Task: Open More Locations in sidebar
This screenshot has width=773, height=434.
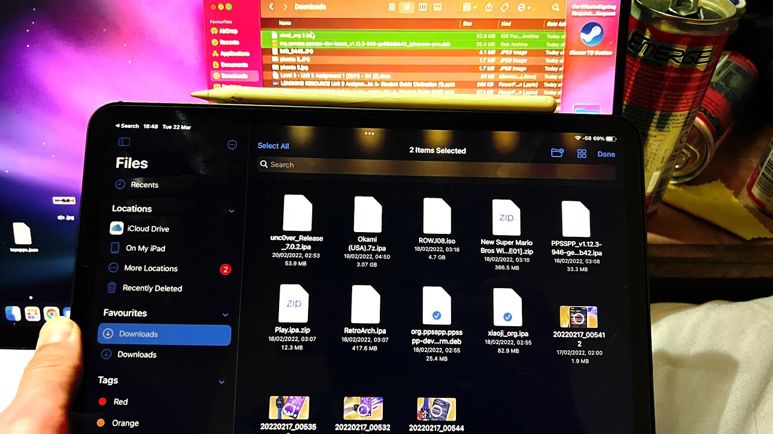Action: (143, 268)
